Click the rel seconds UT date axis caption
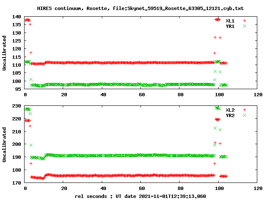 pos(140,196)
